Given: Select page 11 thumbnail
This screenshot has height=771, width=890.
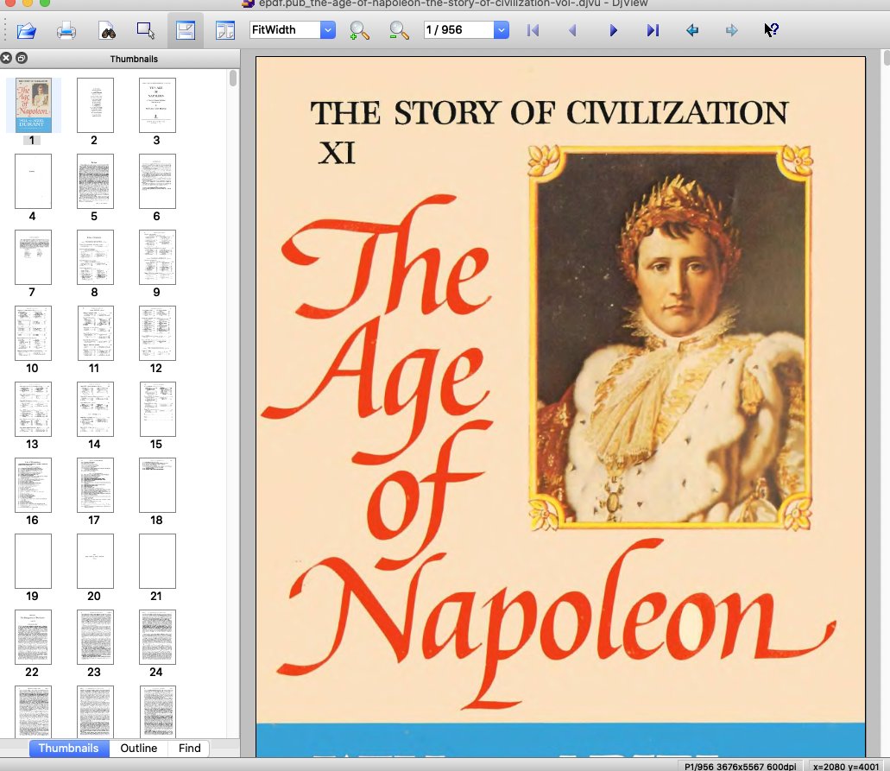Looking at the screenshot, I should click(95, 333).
